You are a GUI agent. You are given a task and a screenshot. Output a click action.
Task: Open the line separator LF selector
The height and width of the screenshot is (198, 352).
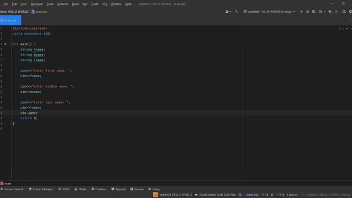[x=272, y=195]
